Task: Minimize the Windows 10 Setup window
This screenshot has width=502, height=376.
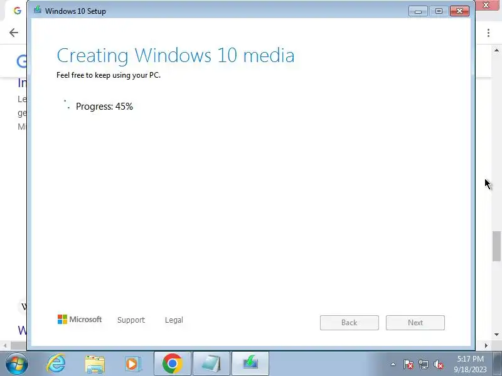Action: (x=418, y=11)
